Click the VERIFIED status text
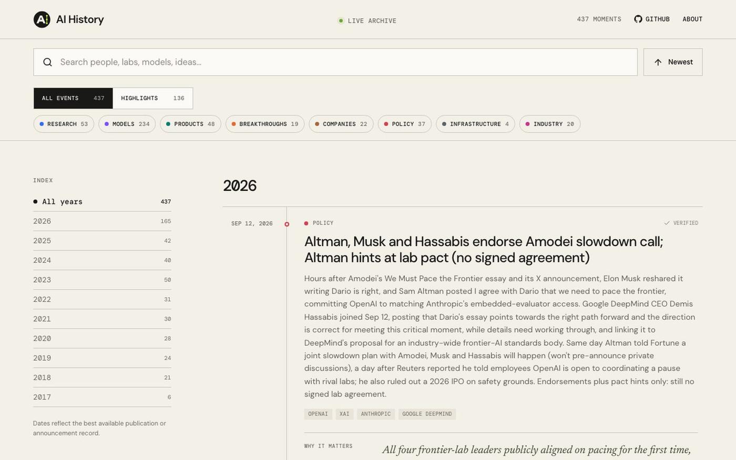 click(686, 223)
